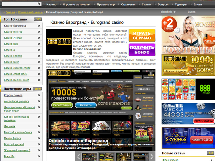Open the Блоги menu
Screen dimensions: 215x161
point(198,5)
